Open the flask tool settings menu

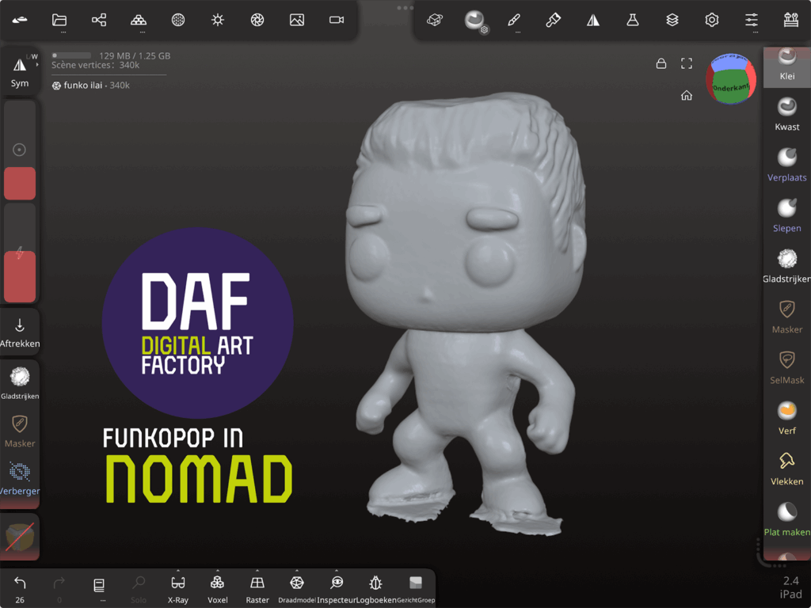(633, 20)
